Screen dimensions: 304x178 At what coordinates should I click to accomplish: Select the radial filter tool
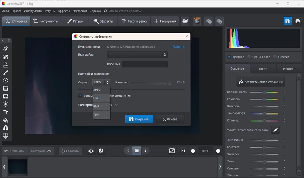tap(6, 81)
